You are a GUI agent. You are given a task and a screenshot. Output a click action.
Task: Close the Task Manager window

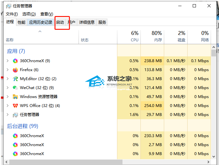coord(209,6)
